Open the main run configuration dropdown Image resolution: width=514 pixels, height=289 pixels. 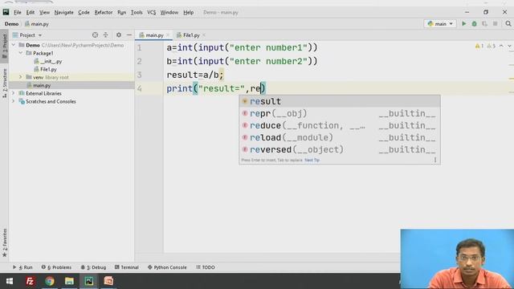click(440, 23)
